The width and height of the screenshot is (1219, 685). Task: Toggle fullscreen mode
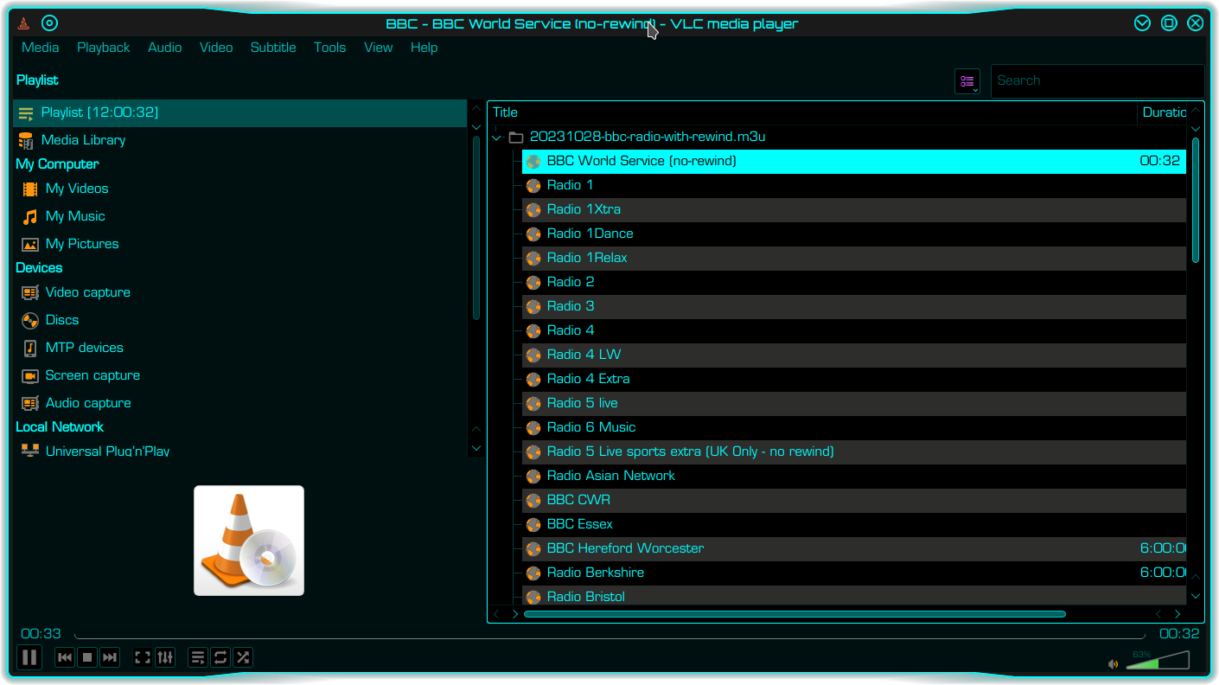143,658
